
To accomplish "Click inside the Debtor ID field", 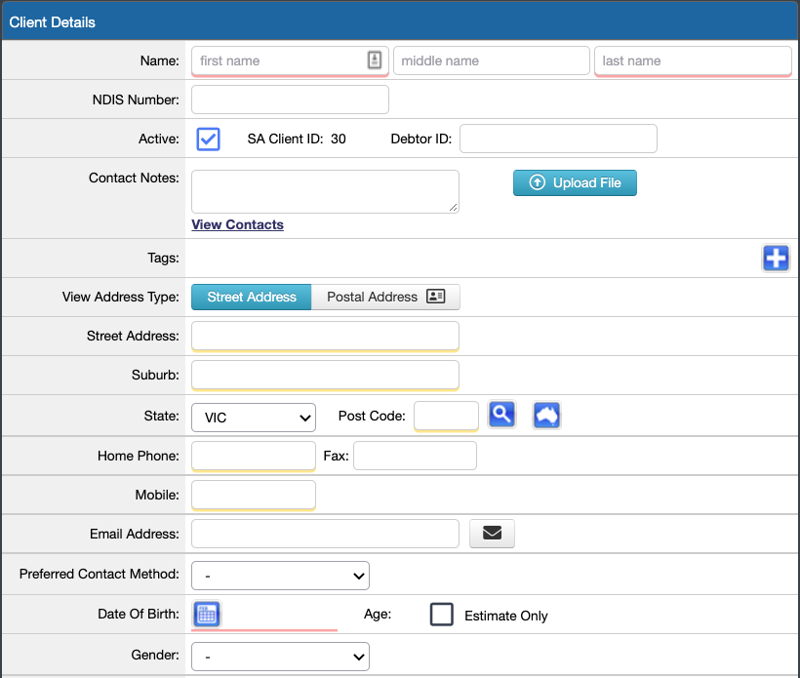I will click(558, 139).
